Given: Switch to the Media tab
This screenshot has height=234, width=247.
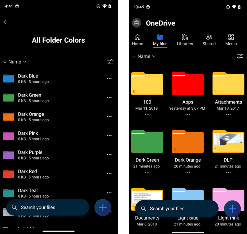Looking at the screenshot, I should click(x=231, y=40).
